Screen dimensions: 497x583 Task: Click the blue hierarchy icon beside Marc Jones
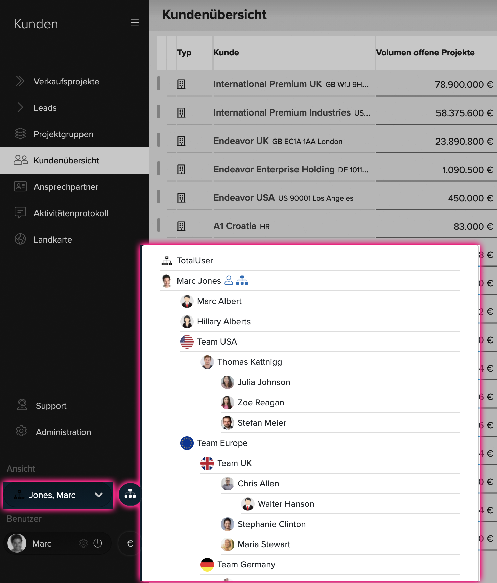point(242,280)
